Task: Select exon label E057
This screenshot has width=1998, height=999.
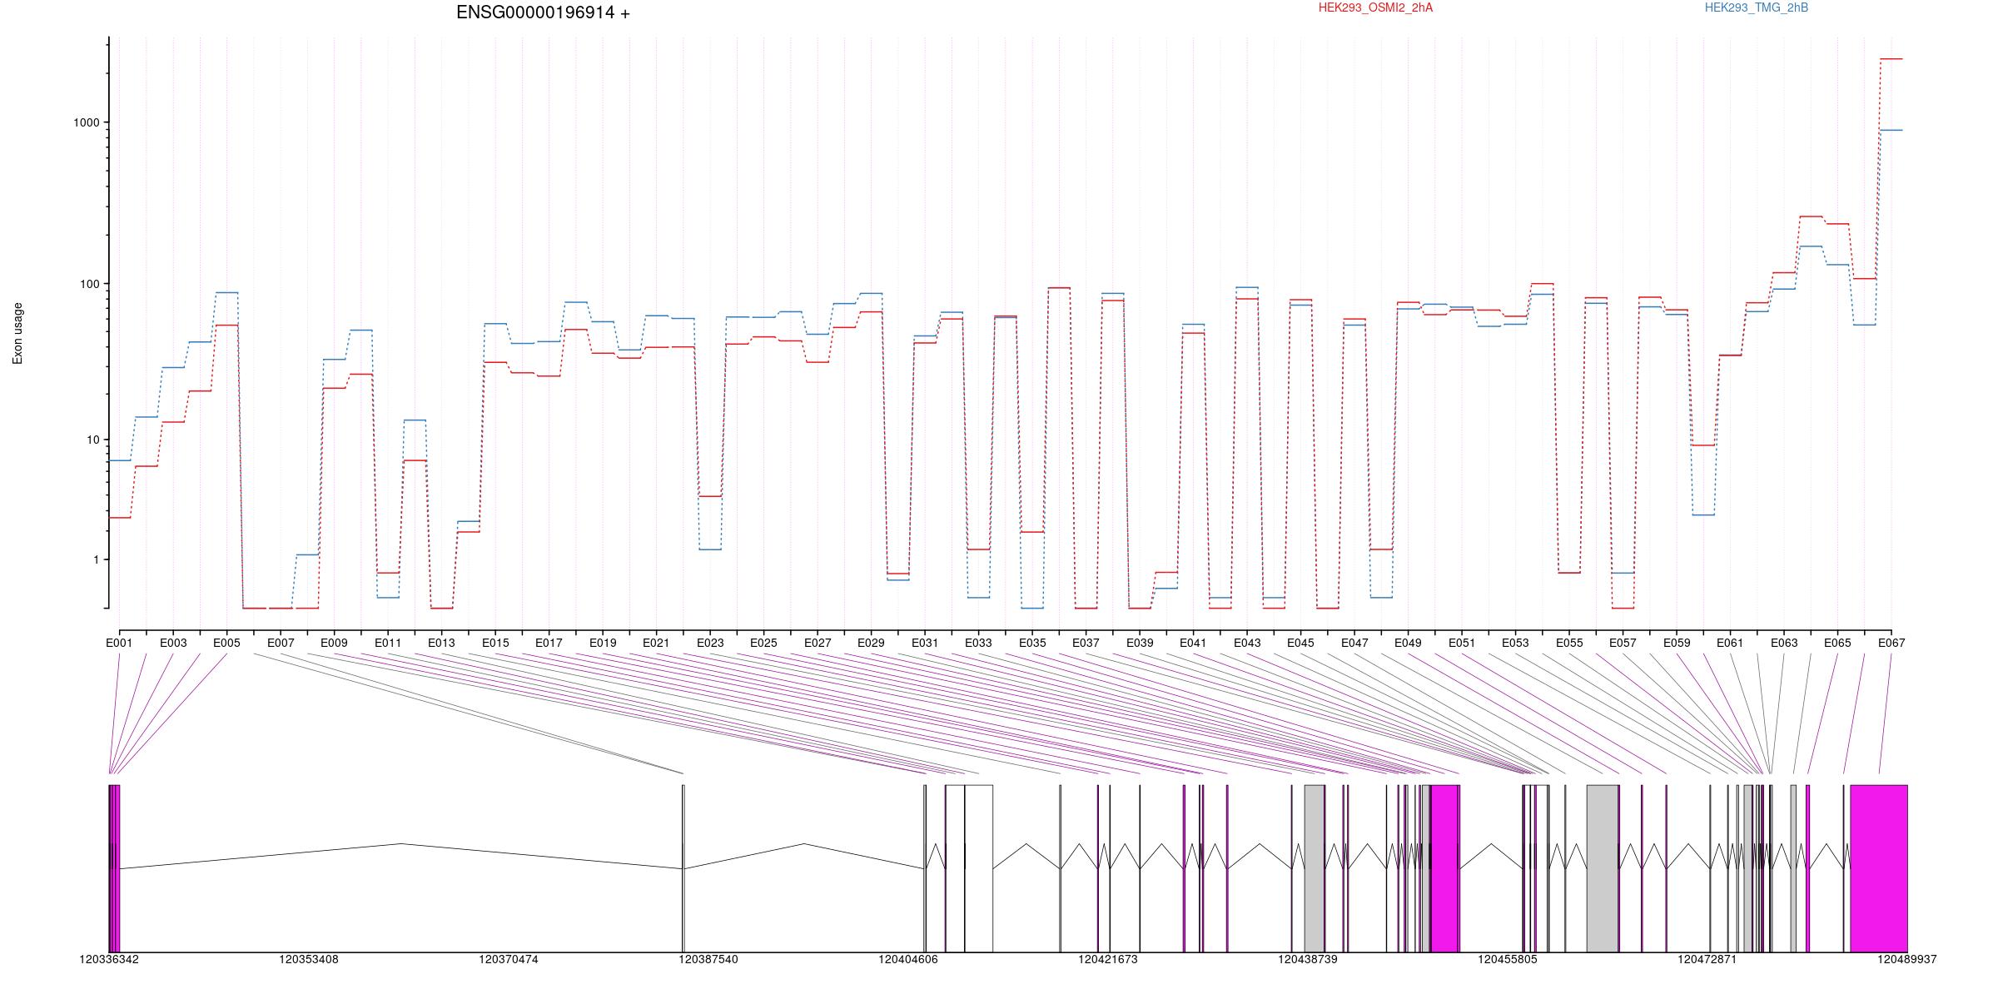Action: coord(1623,643)
